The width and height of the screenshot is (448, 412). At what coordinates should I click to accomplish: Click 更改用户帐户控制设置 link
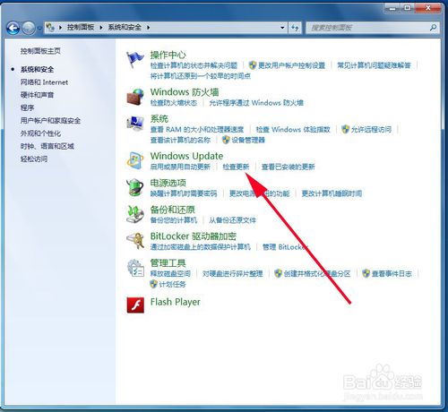coord(291,65)
